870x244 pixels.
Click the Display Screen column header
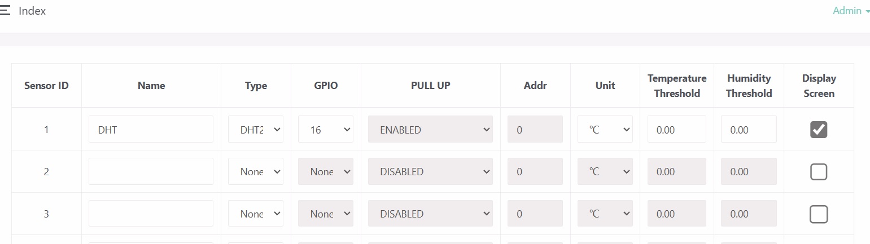pos(819,86)
